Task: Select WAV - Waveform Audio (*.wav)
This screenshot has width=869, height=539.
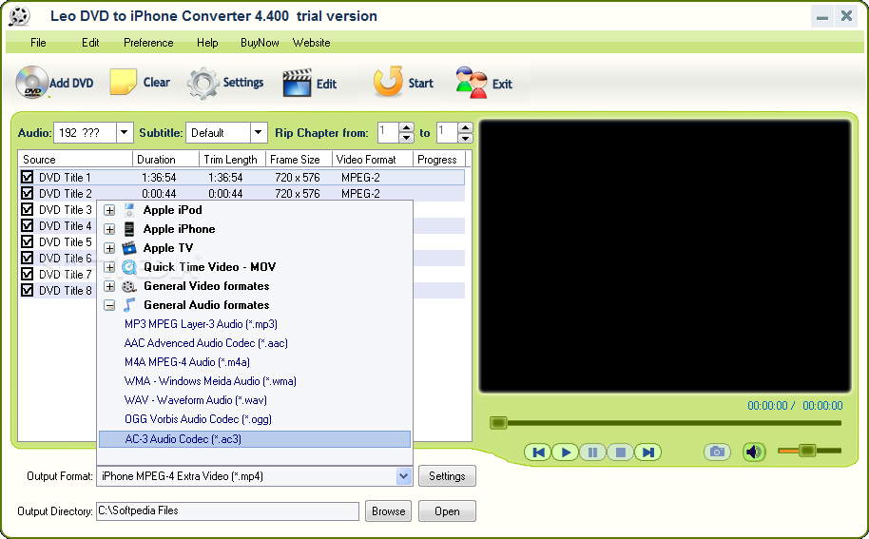Action: (x=195, y=400)
